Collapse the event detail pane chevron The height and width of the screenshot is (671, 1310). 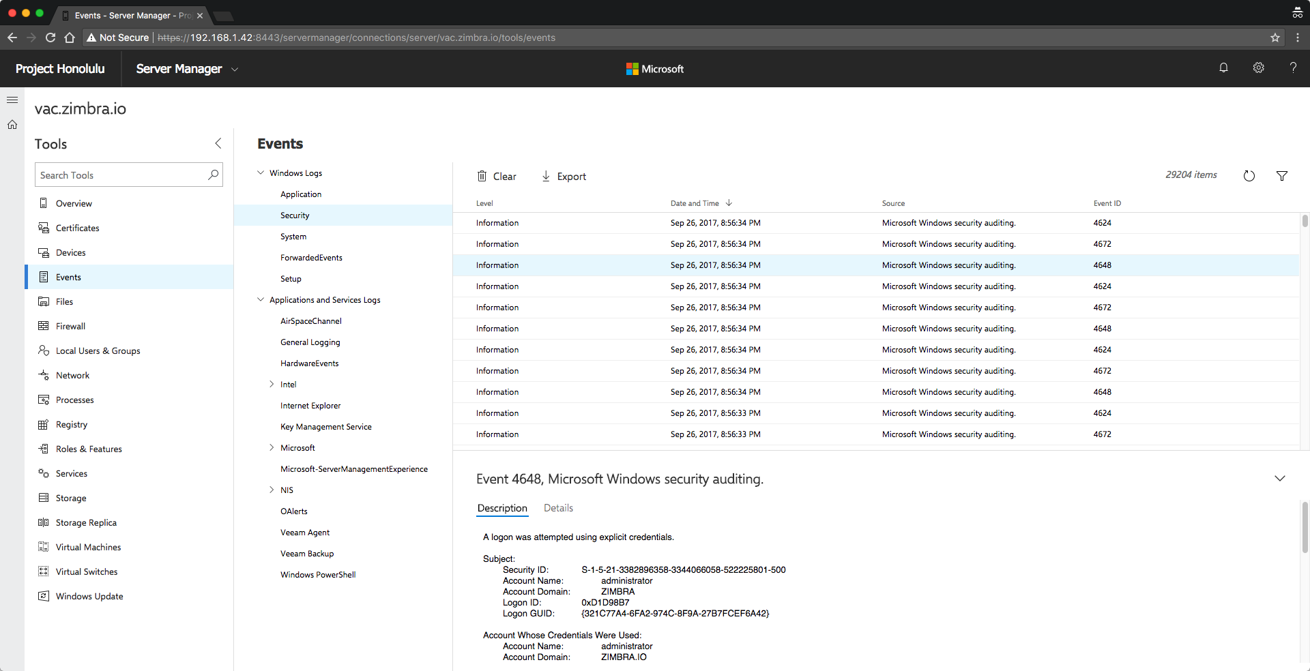(x=1280, y=479)
